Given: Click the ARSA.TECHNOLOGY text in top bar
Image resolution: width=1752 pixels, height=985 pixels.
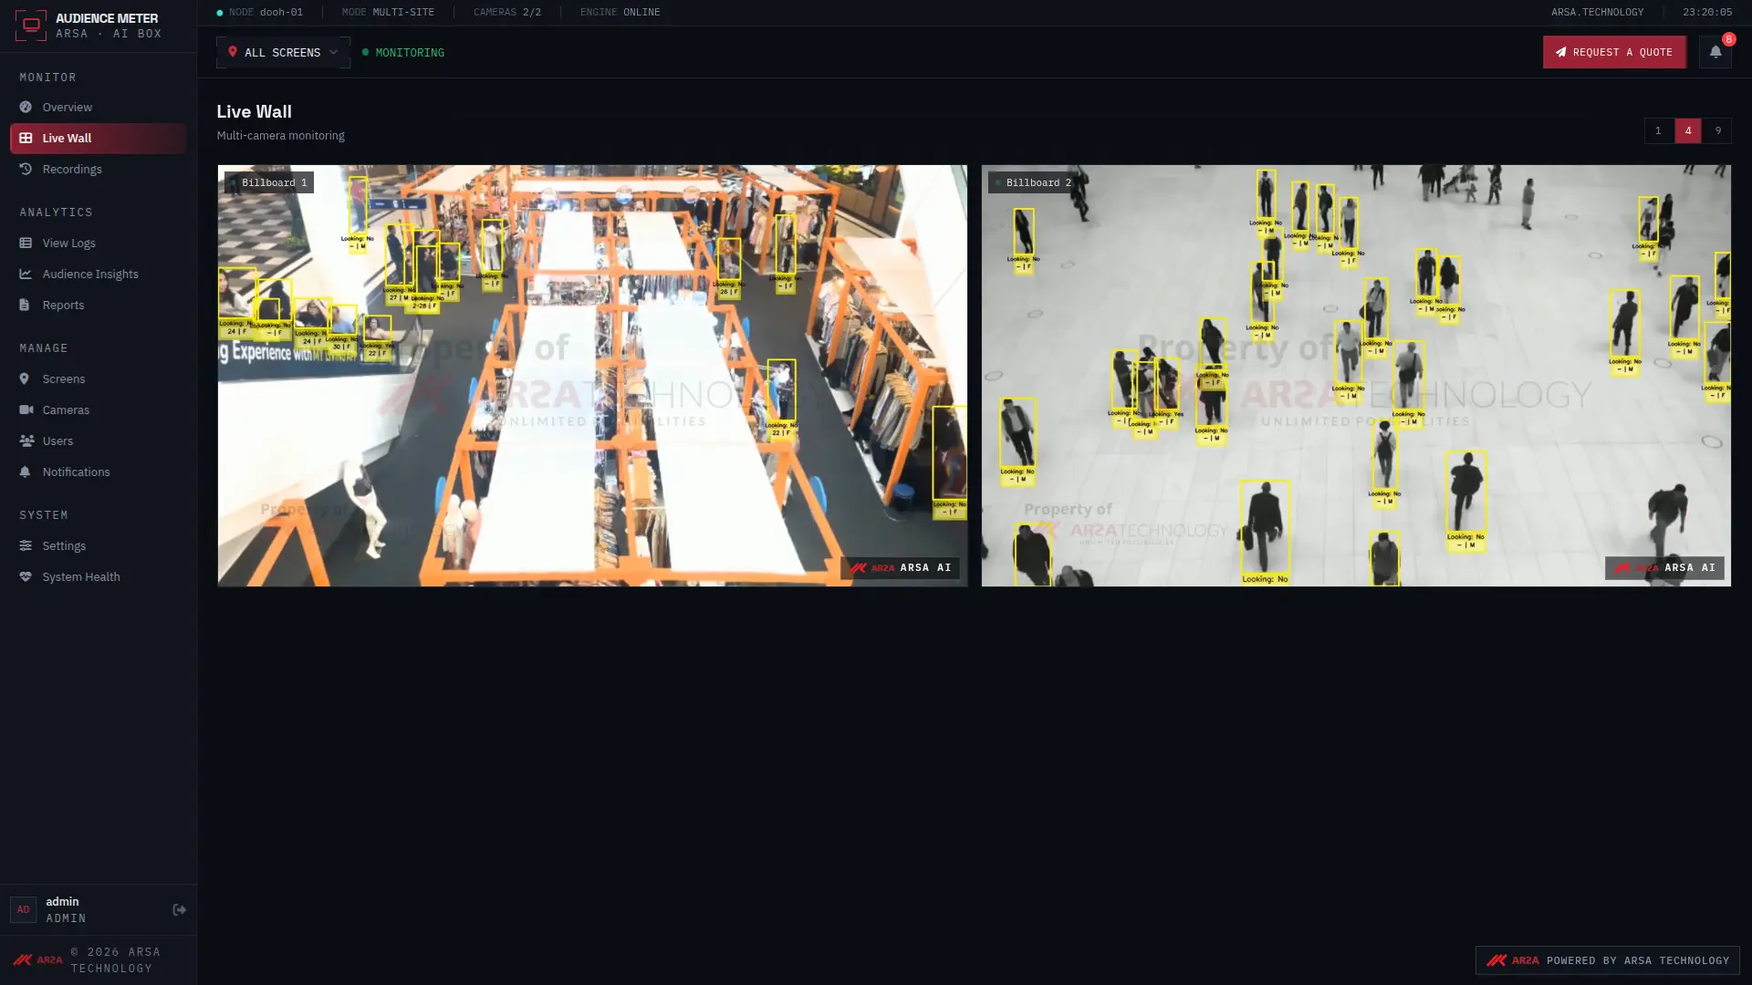Looking at the screenshot, I should point(1598,12).
